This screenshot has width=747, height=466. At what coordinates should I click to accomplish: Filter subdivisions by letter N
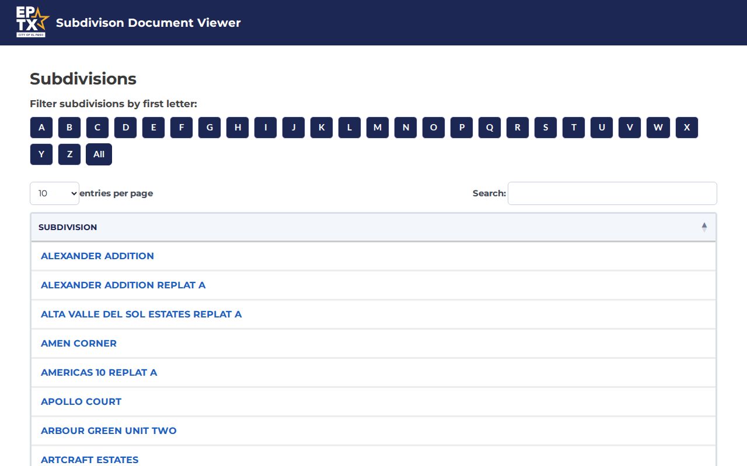coord(406,128)
